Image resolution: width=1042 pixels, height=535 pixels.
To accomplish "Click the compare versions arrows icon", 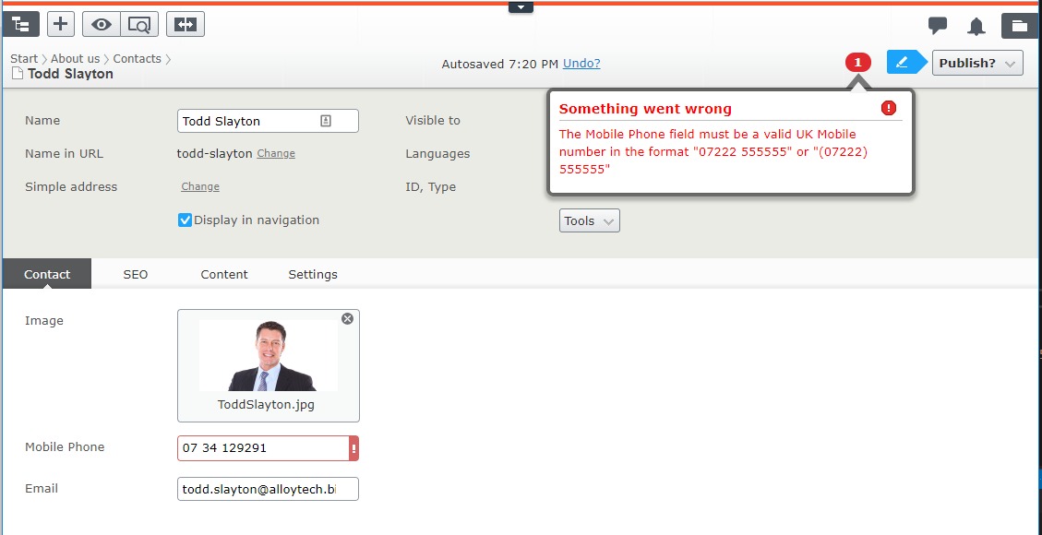I will point(185,25).
